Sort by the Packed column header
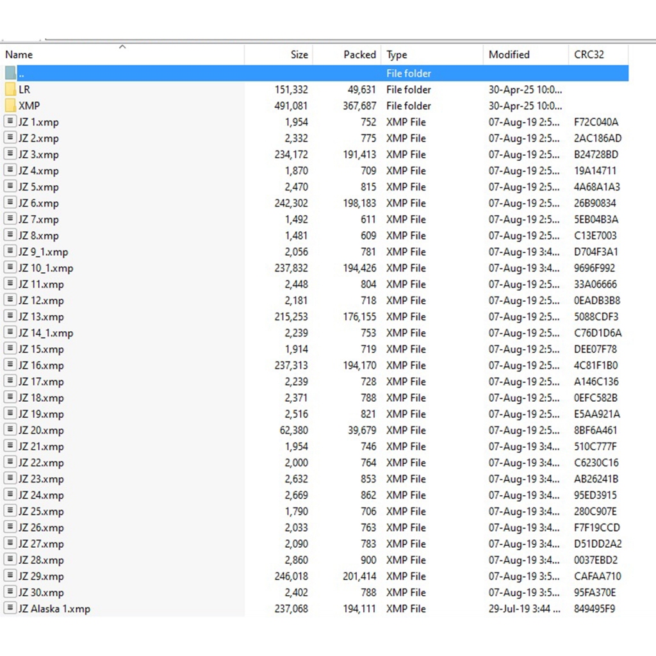656x656 pixels. (359, 55)
